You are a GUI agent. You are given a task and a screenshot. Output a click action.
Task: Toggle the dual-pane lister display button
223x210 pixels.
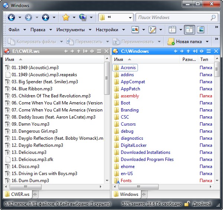(189, 30)
